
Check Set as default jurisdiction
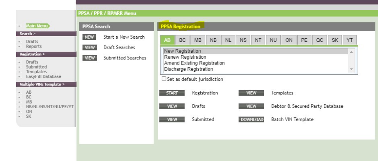[164, 79]
